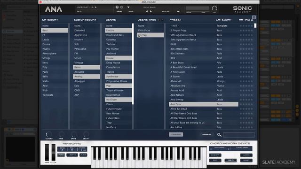The height and width of the screenshot is (169, 301).
Task: Click the GENRE column header
Action: [x=111, y=20]
